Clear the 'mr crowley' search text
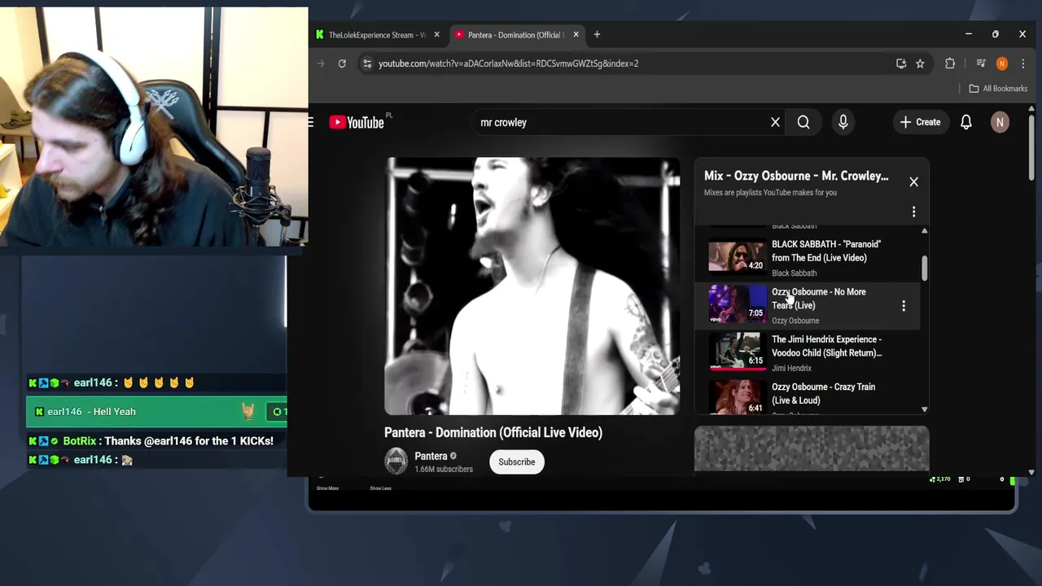 pyautogui.click(x=775, y=122)
